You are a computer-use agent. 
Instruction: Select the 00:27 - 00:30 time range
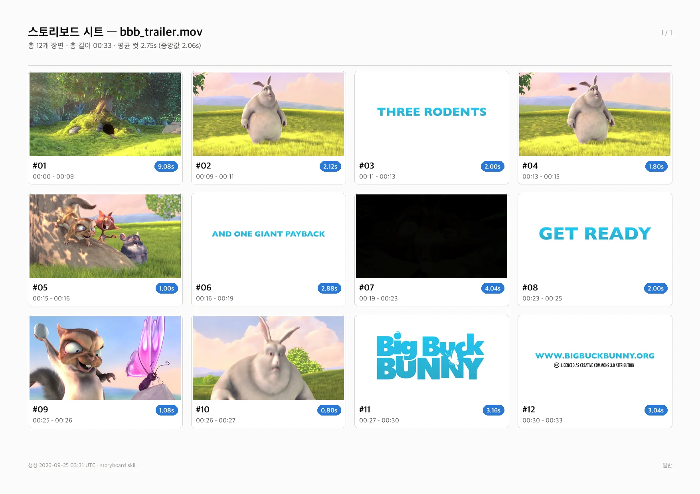pos(379,420)
